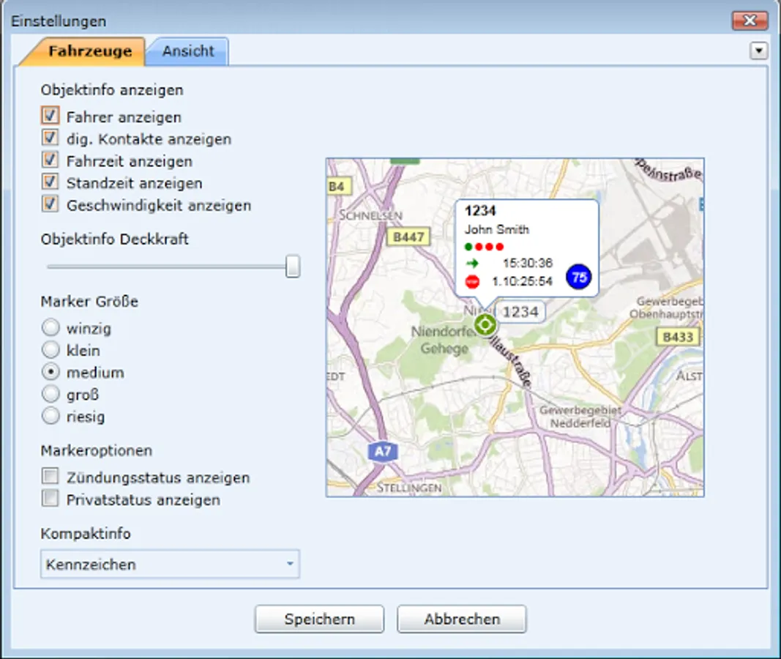Click the Niendorfer Gehege map label
Image resolution: width=781 pixels, height=659 pixels.
pyautogui.click(x=444, y=340)
